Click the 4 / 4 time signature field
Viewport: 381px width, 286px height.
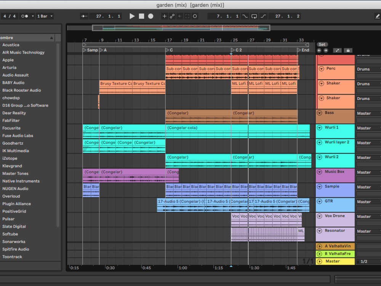[10, 16]
